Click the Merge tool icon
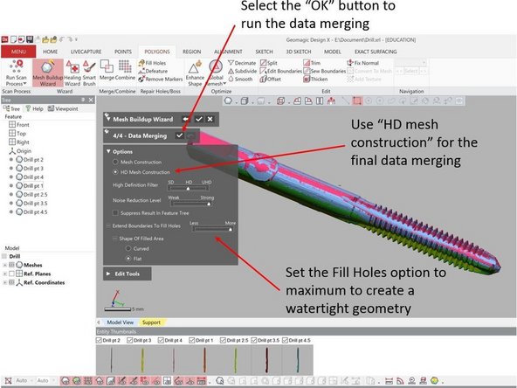This screenshot has height=388, width=517. pyautogui.click(x=107, y=70)
